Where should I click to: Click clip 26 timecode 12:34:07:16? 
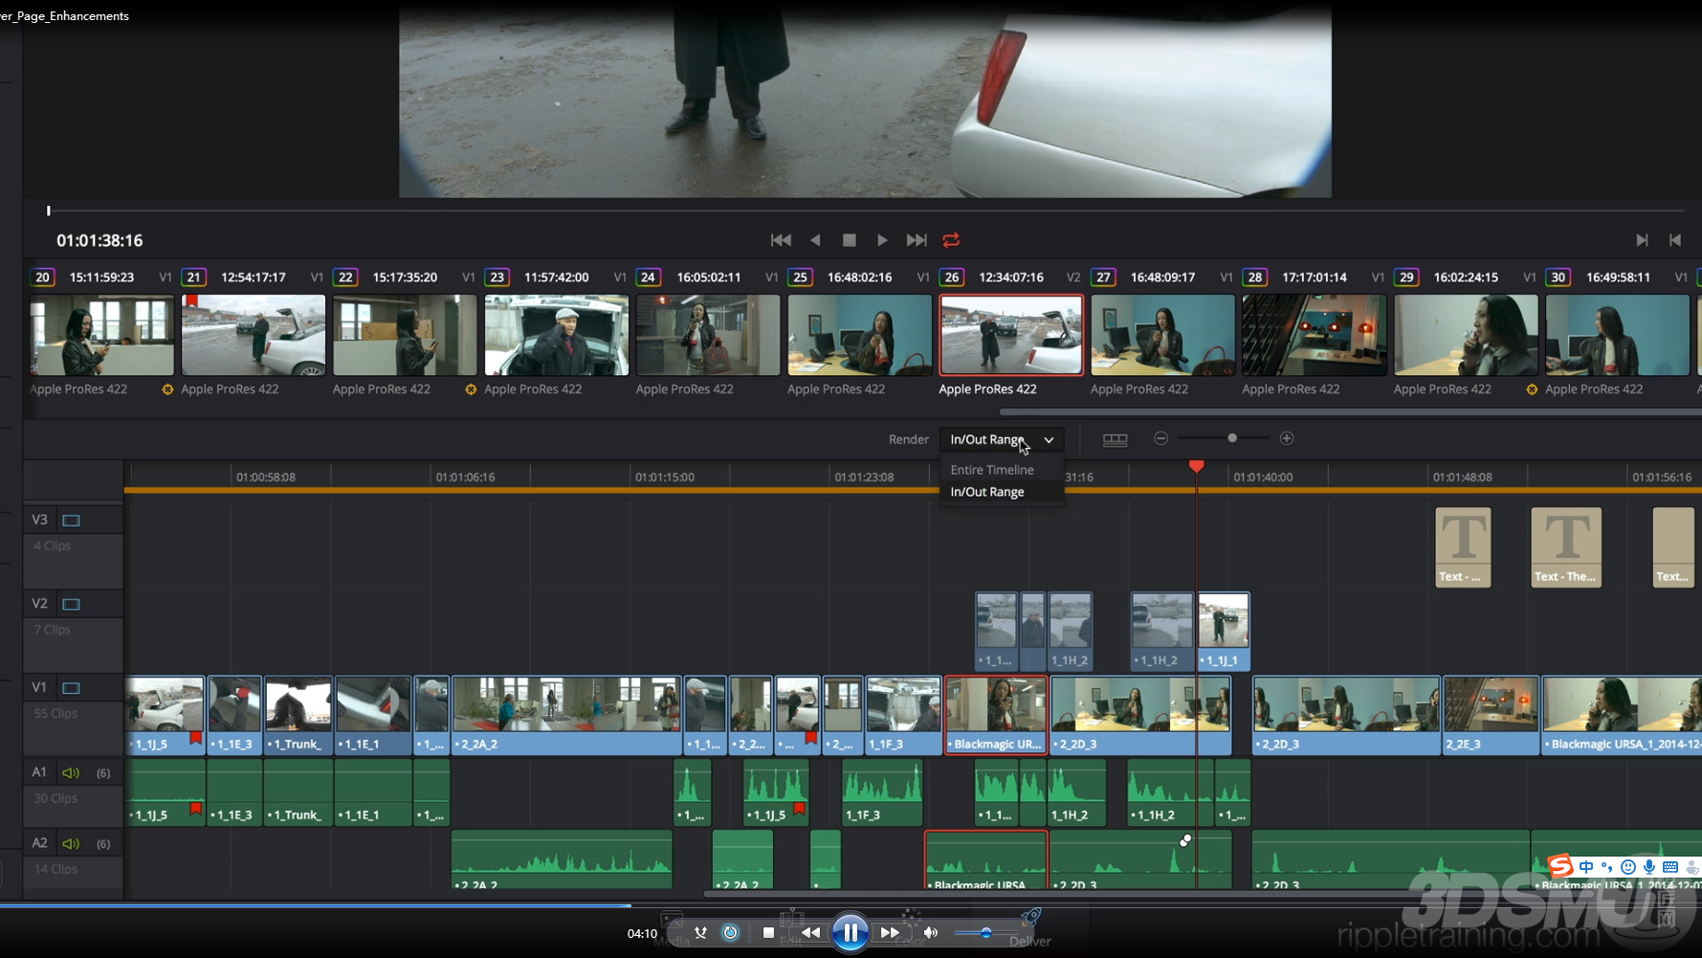pyautogui.click(x=1011, y=278)
